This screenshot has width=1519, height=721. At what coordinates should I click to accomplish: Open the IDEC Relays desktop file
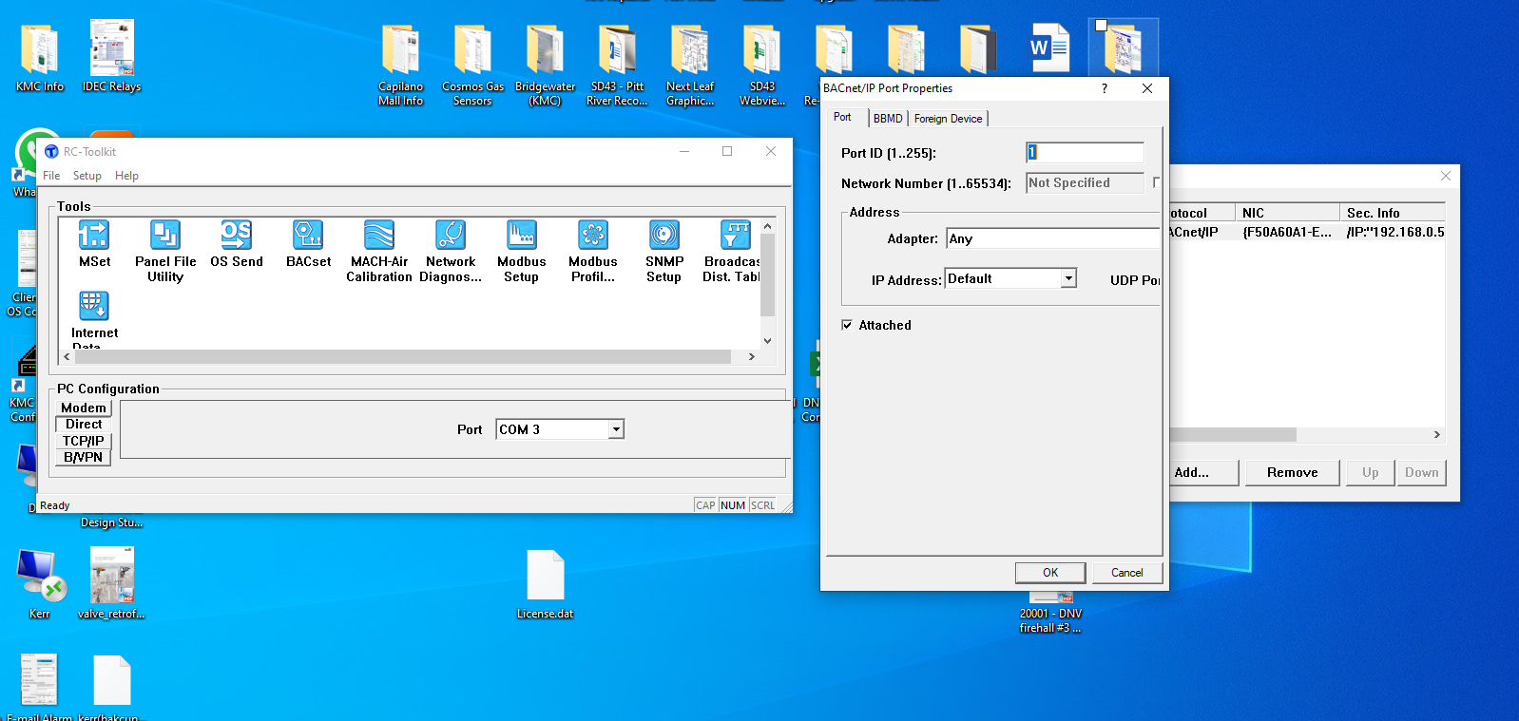coord(111,57)
